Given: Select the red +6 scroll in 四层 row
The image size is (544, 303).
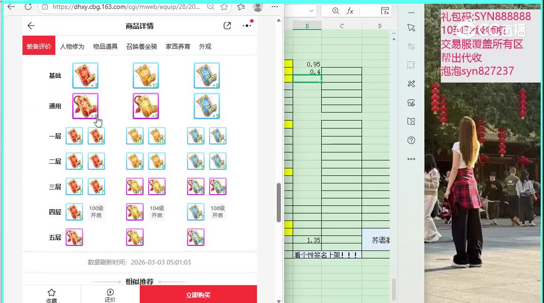Looking at the screenshot, I should 74,212.
